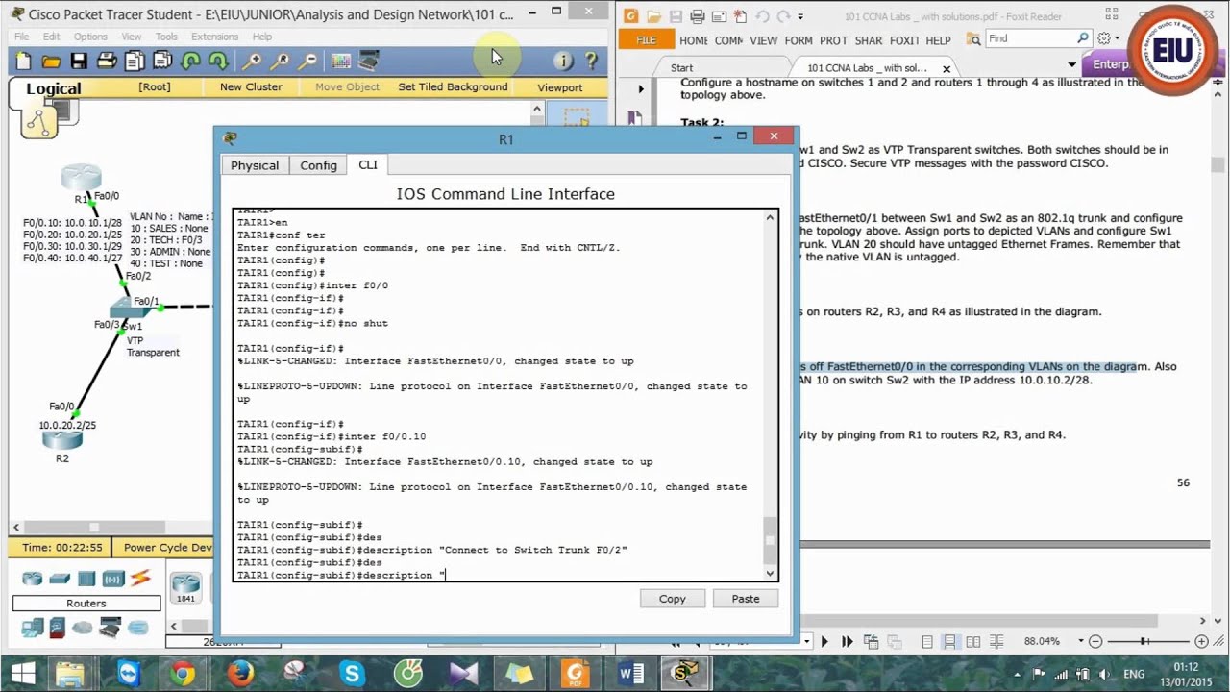Image resolution: width=1230 pixels, height=692 pixels.
Task: Open the Foxit HOME ribbon tab
Action: pyautogui.click(x=693, y=40)
